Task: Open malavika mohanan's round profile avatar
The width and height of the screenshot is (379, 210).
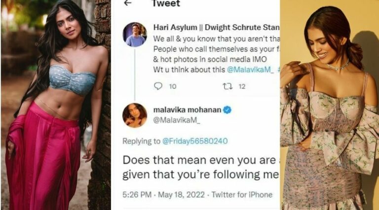Action: point(135,115)
